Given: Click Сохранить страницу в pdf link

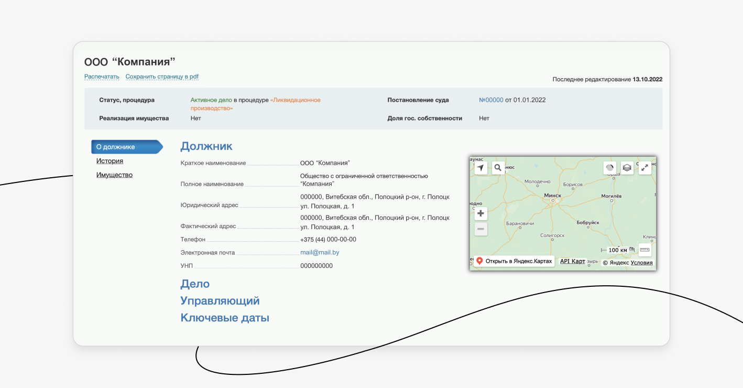Looking at the screenshot, I should coord(162,77).
